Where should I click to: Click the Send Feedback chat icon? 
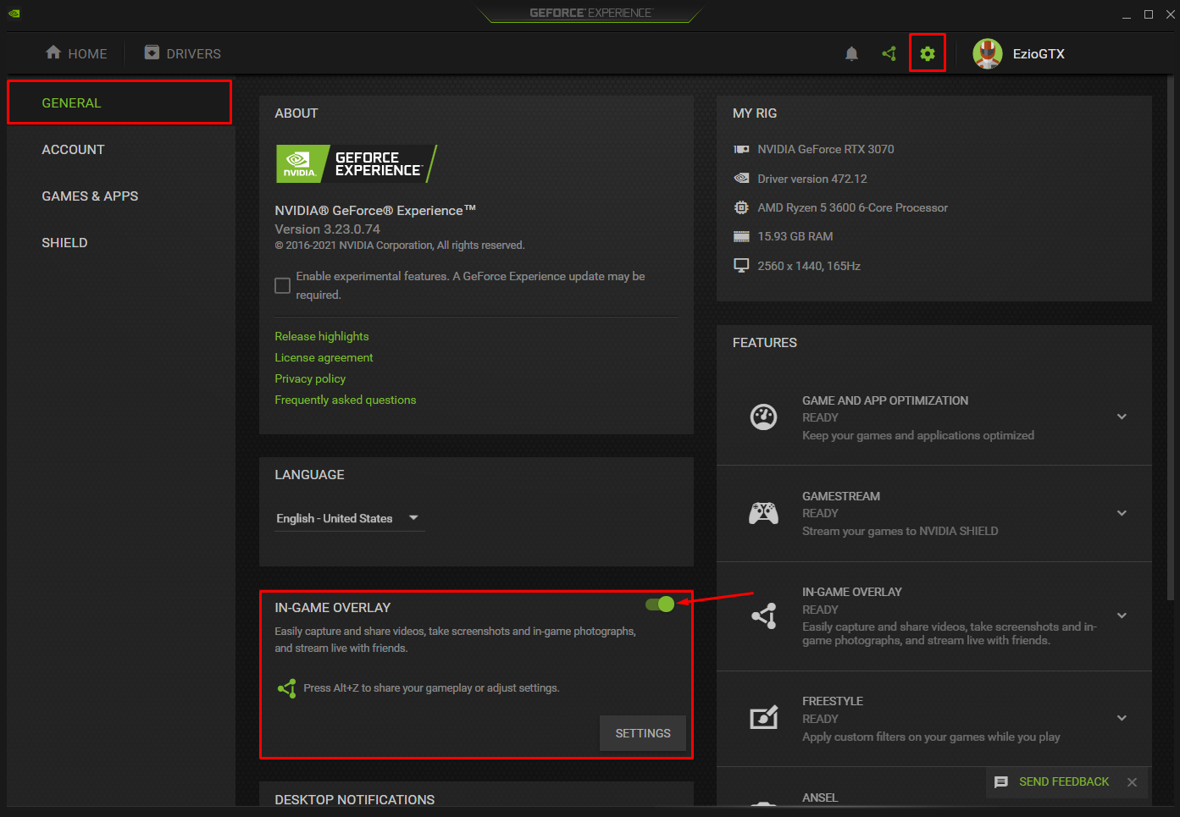click(1001, 781)
